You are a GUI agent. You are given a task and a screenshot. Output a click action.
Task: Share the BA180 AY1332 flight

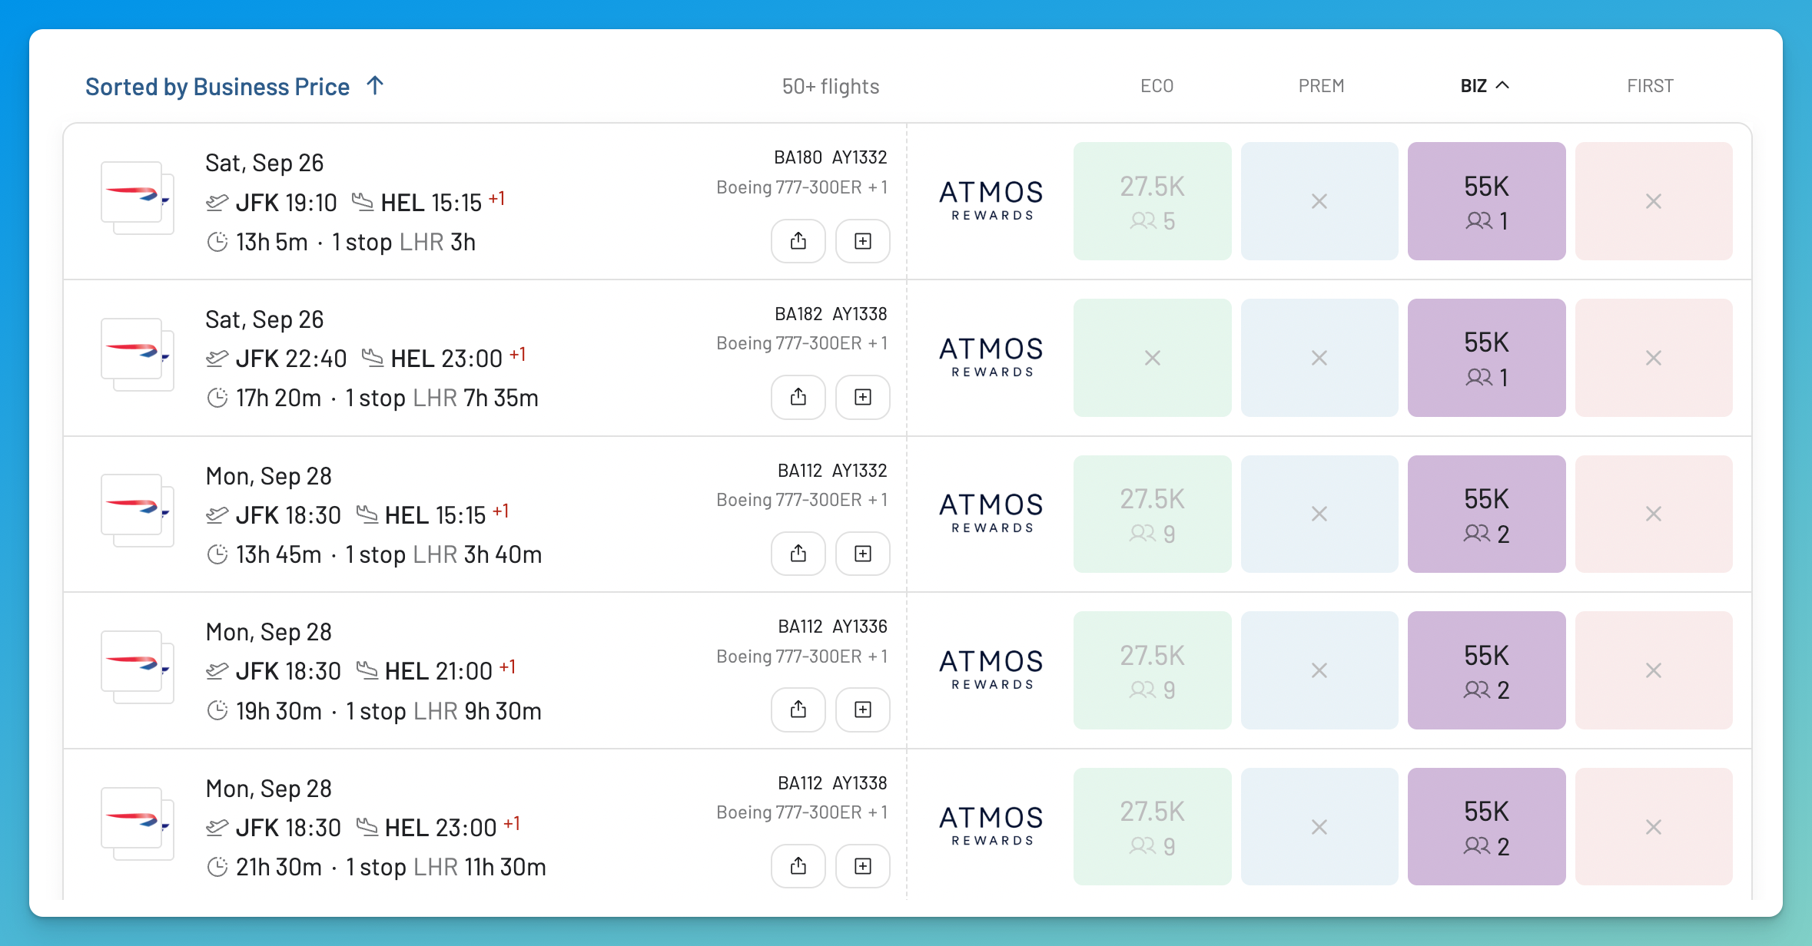point(798,241)
